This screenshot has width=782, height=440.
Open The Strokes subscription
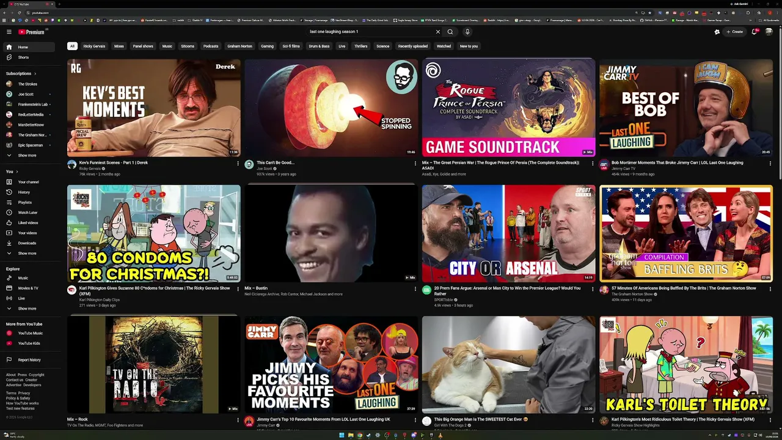30,84
